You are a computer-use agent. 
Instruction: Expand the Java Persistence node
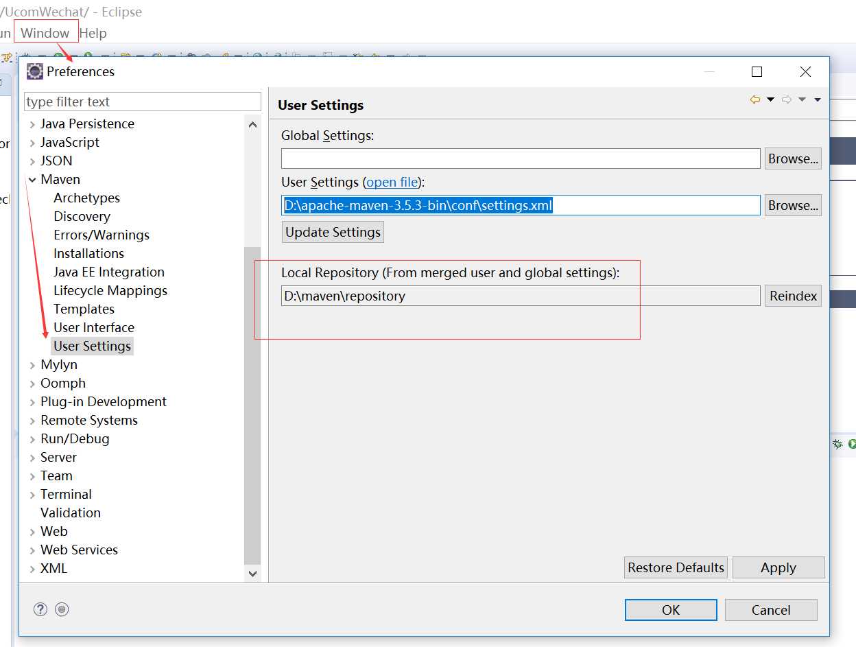click(32, 124)
